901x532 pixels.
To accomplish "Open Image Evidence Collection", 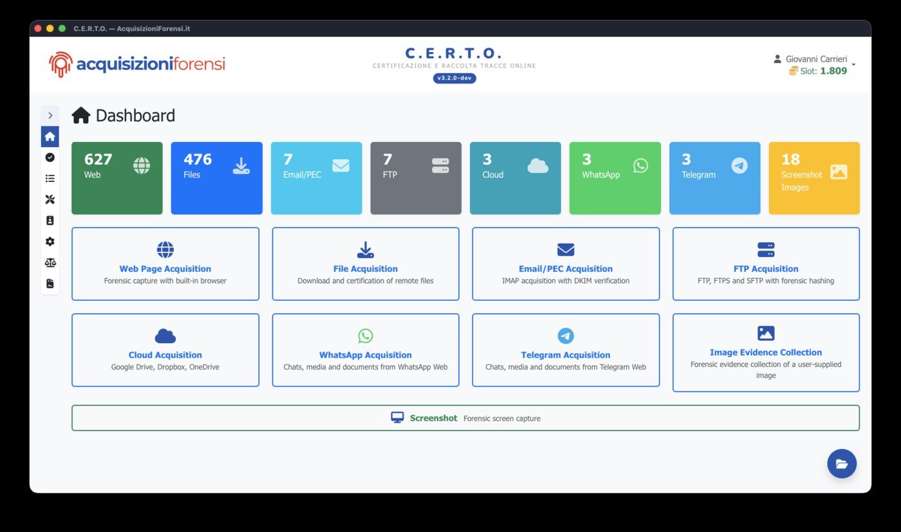I will pyautogui.click(x=766, y=353).
